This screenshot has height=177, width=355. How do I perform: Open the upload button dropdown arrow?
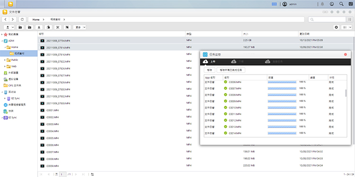(x=13, y=27)
